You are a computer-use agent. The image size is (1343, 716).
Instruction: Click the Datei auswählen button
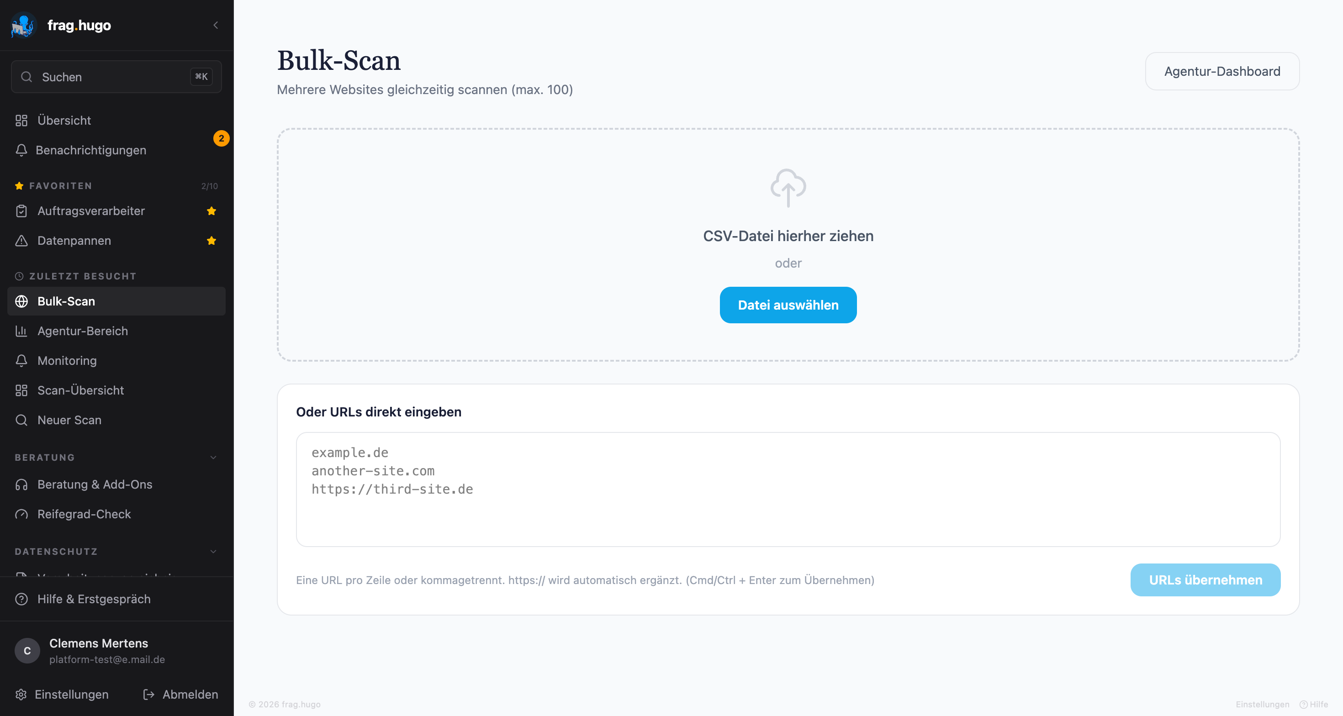(788, 305)
